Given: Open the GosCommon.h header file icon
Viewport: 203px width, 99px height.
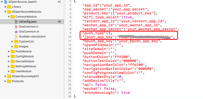Looking at the screenshot, I should 16,27.
